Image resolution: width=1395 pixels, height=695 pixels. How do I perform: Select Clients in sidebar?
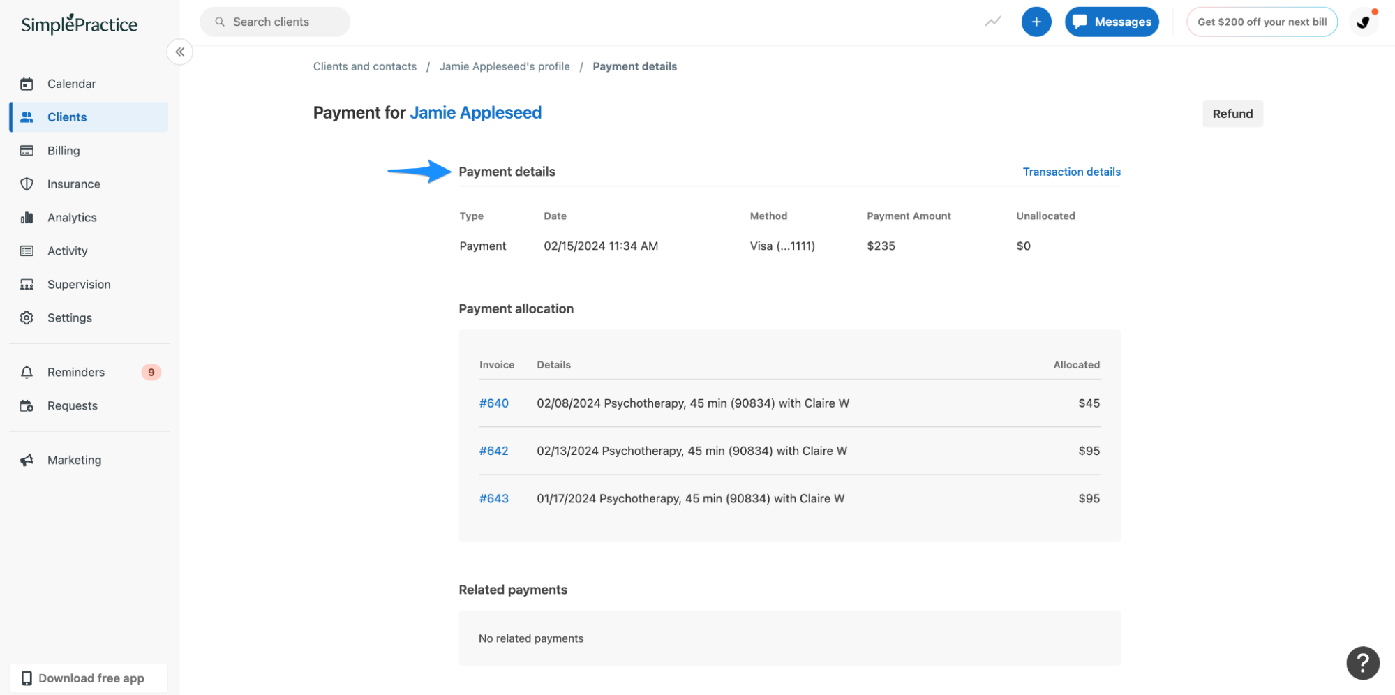click(x=89, y=117)
